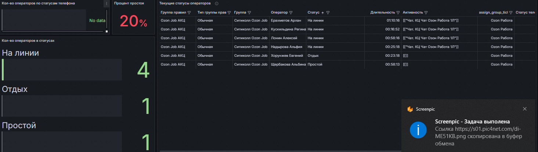Viewport: 538px width, 152px height.
Task: Click filter icon next to Группа column
Action: coord(250,12)
